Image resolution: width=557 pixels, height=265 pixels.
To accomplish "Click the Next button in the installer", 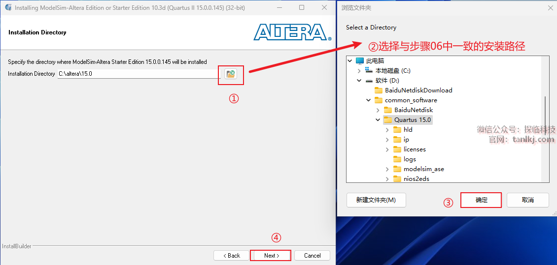I will point(272,256).
